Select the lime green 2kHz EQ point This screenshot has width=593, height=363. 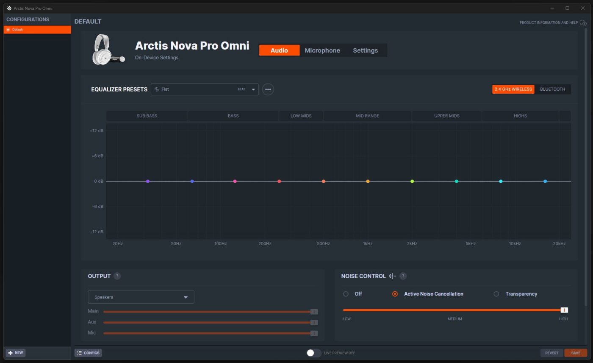tap(412, 181)
